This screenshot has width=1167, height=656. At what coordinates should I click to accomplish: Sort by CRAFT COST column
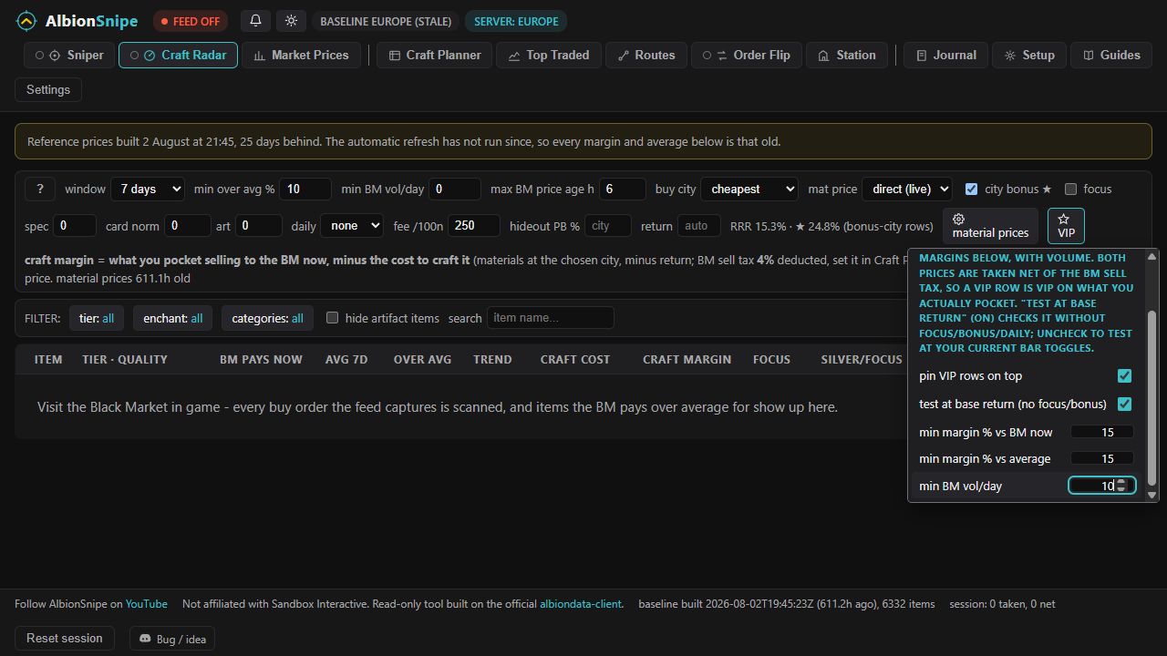[575, 359]
